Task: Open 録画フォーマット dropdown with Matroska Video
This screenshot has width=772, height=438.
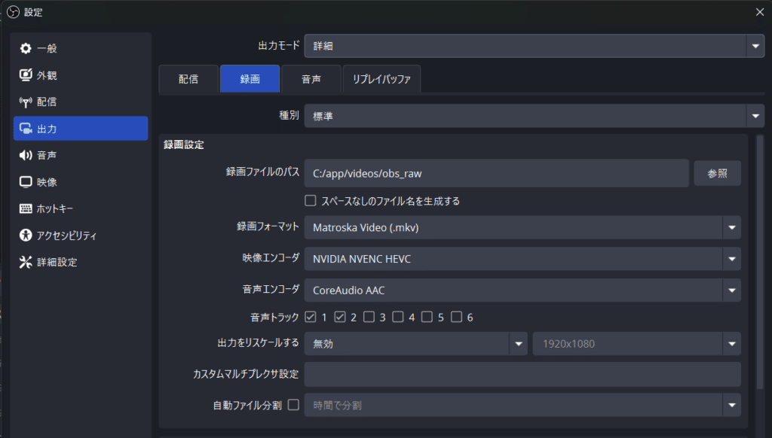Action: (522, 227)
